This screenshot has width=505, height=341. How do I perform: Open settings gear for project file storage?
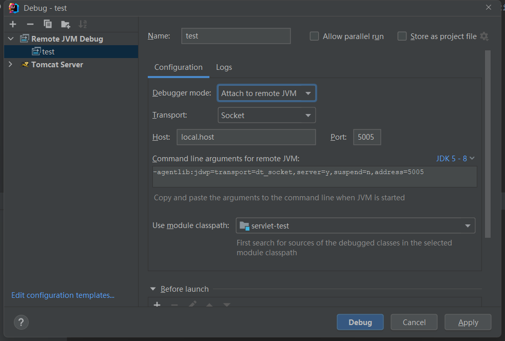tap(484, 36)
